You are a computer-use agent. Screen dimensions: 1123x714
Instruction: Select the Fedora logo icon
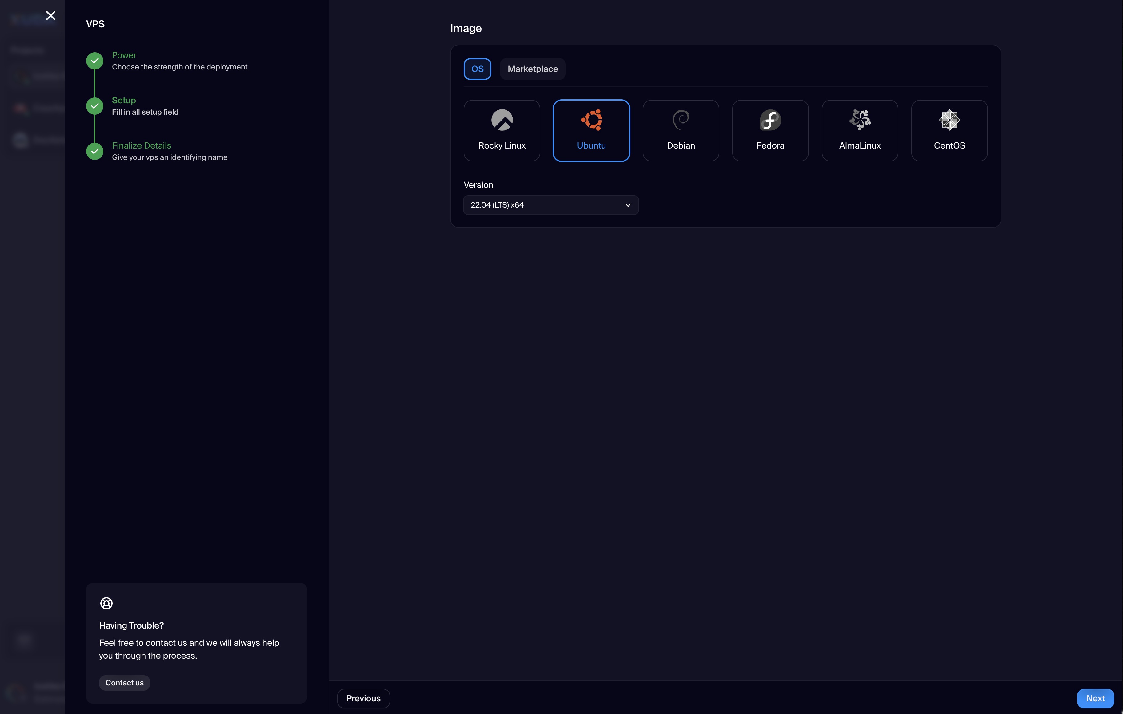click(x=770, y=120)
